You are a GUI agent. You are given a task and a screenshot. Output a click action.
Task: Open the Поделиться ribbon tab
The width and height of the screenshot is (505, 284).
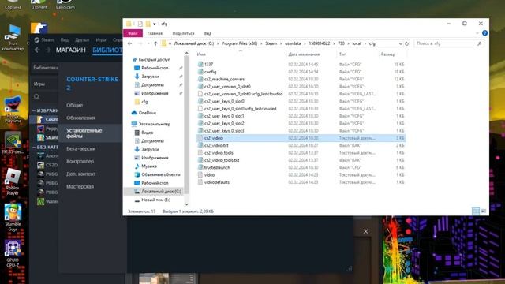[183, 33]
